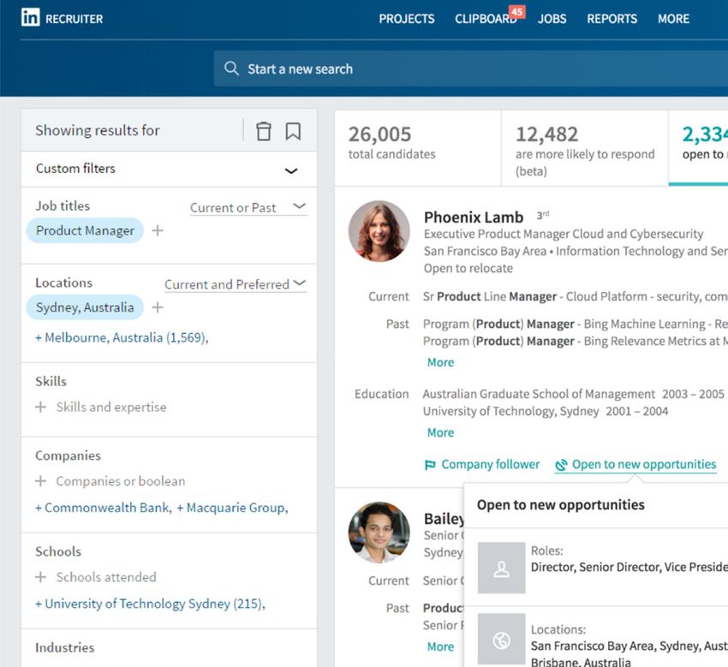Add University of Technology Sydney suggestion
728x667 pixels.
[x=150, y=604]
